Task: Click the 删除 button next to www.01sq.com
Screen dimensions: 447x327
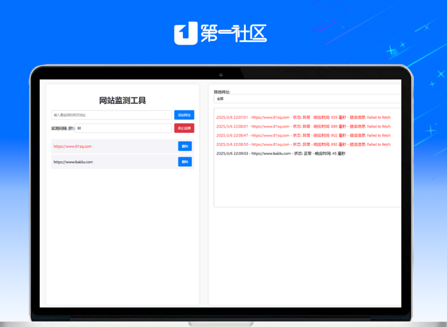Action: pos(185,146)
